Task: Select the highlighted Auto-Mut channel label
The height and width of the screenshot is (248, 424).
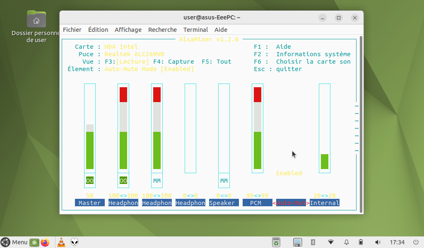Action: pos(291,203)
